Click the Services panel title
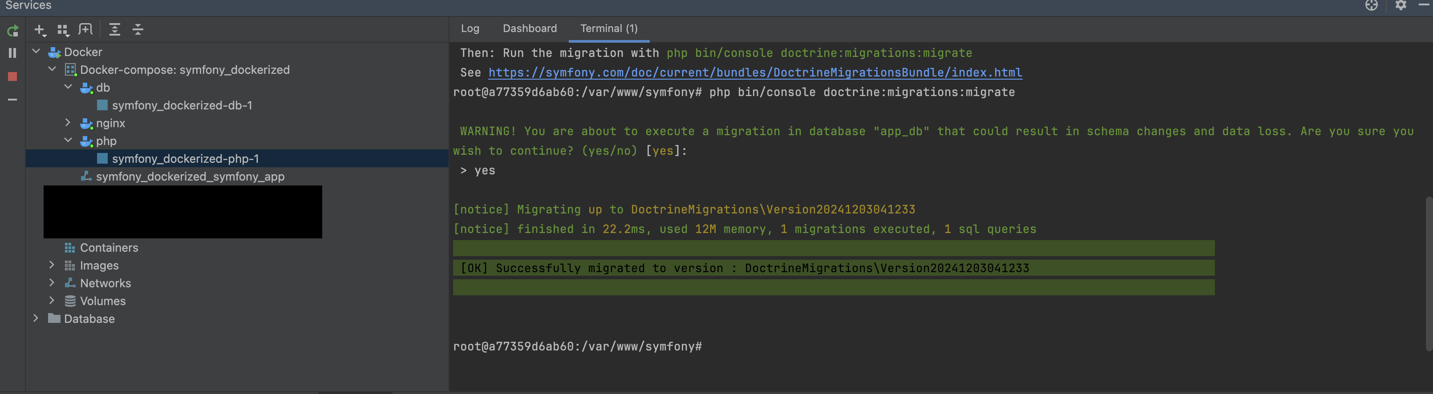This screenshot has height=394, width=1433. (x=28, y=5)
